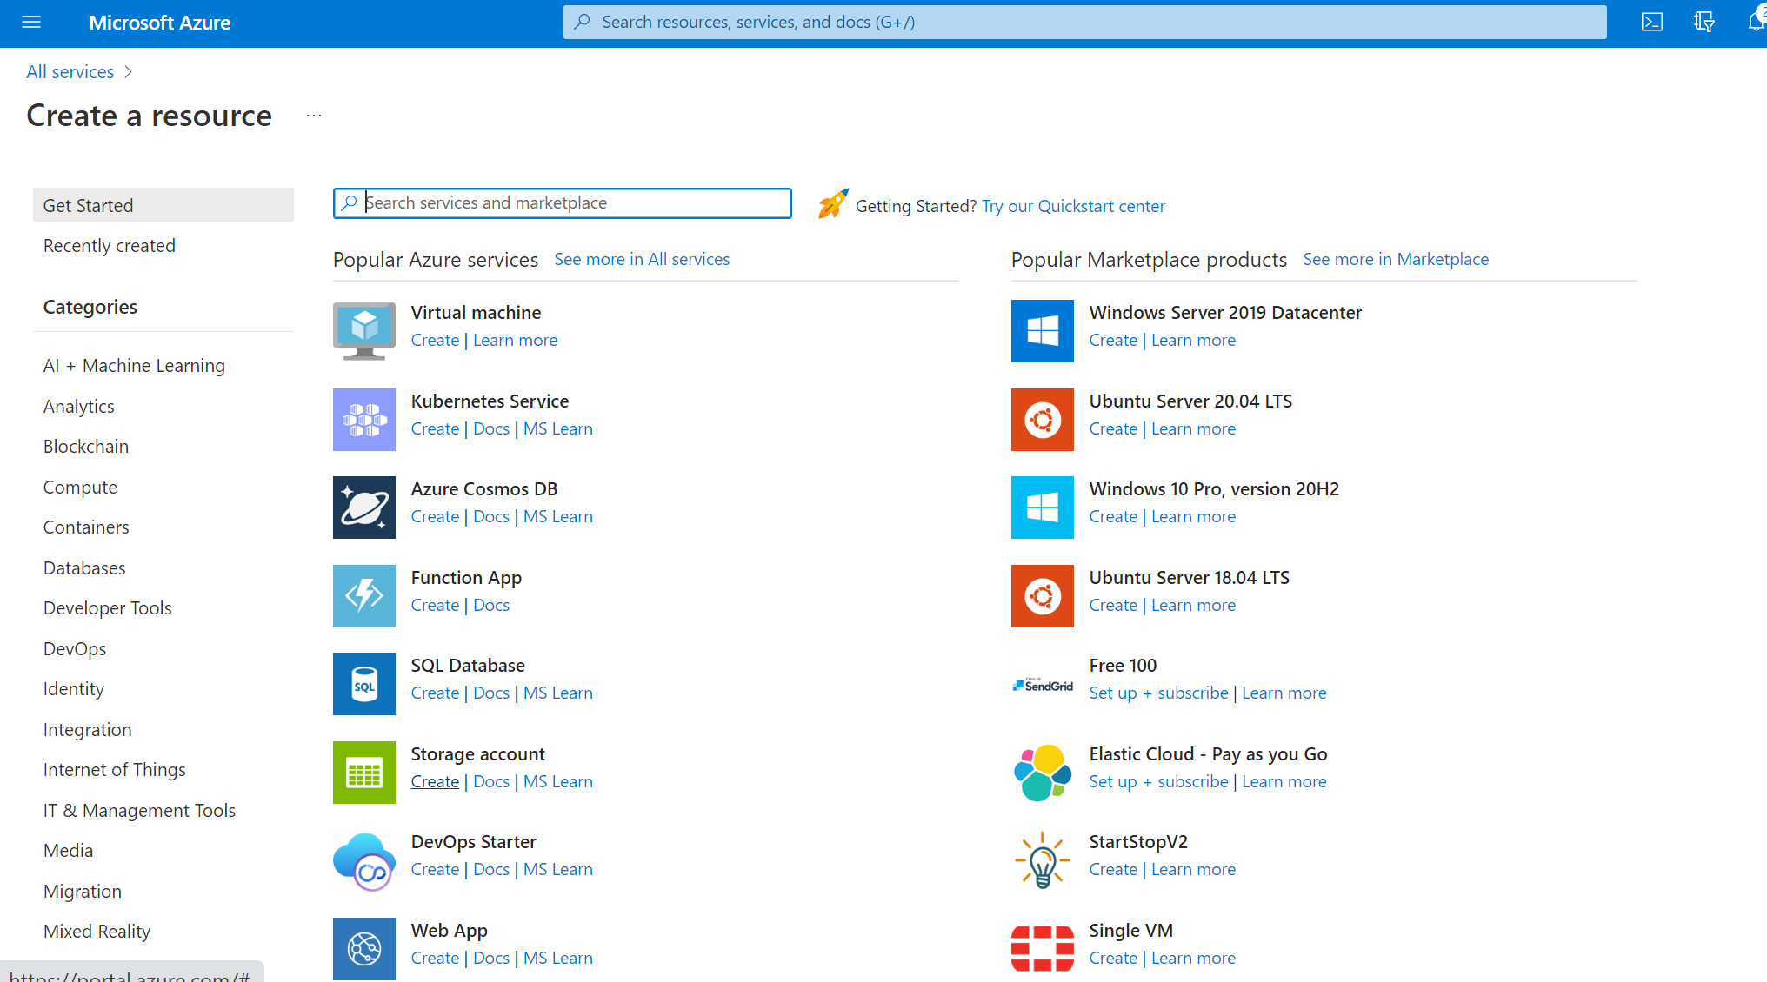Click the Storage account icon
Screen dimensions: 1767x982
363,772
